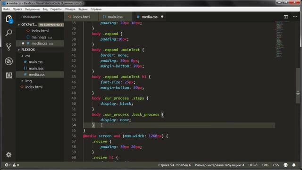The image size is (302, 170).
Task: Open the Перейти menu
Action: click(56, 9)
